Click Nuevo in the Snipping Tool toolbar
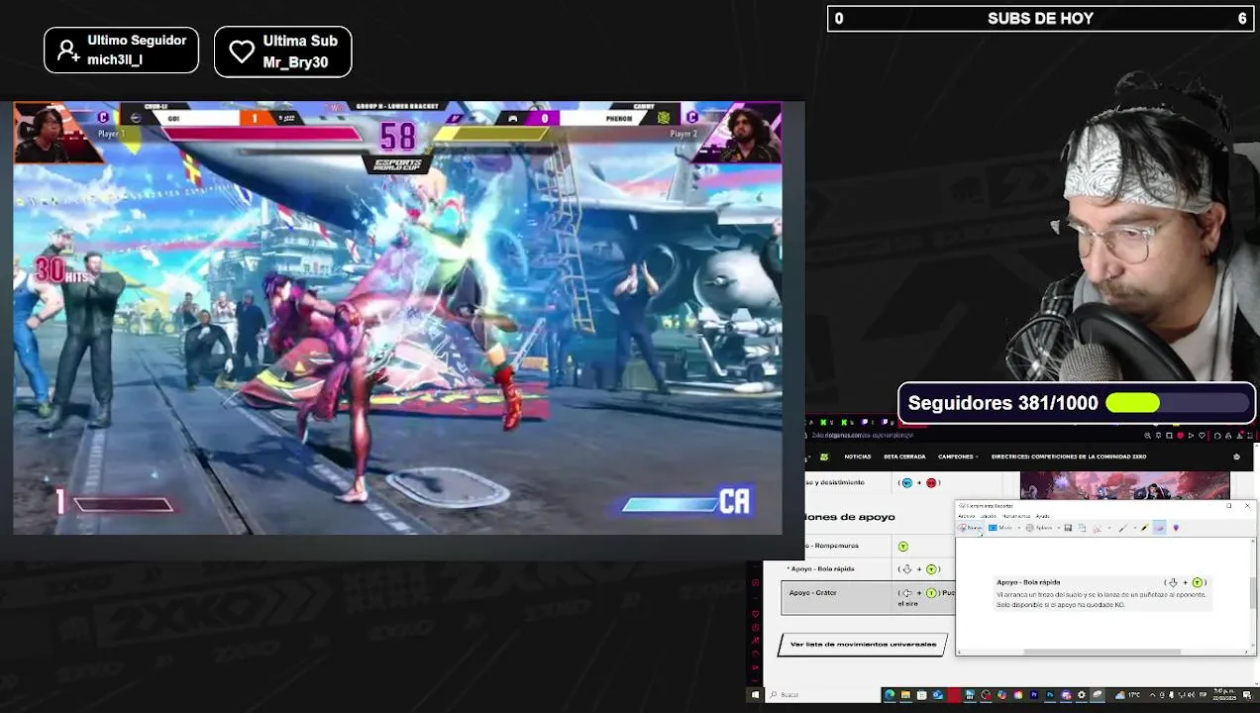 pyautogui.click(x=970, y=528)
